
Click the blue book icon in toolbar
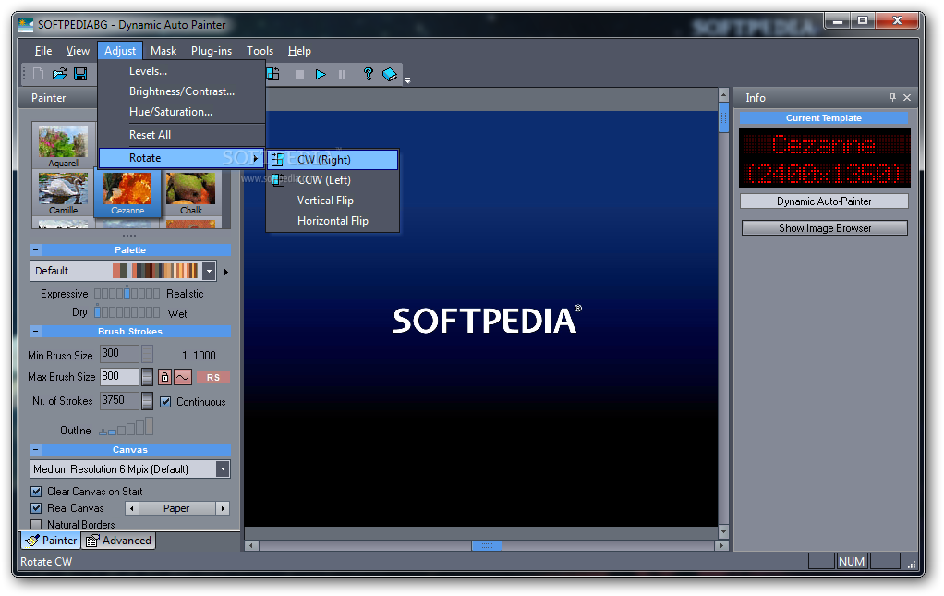pyautogui.click(x=390, y=74)
